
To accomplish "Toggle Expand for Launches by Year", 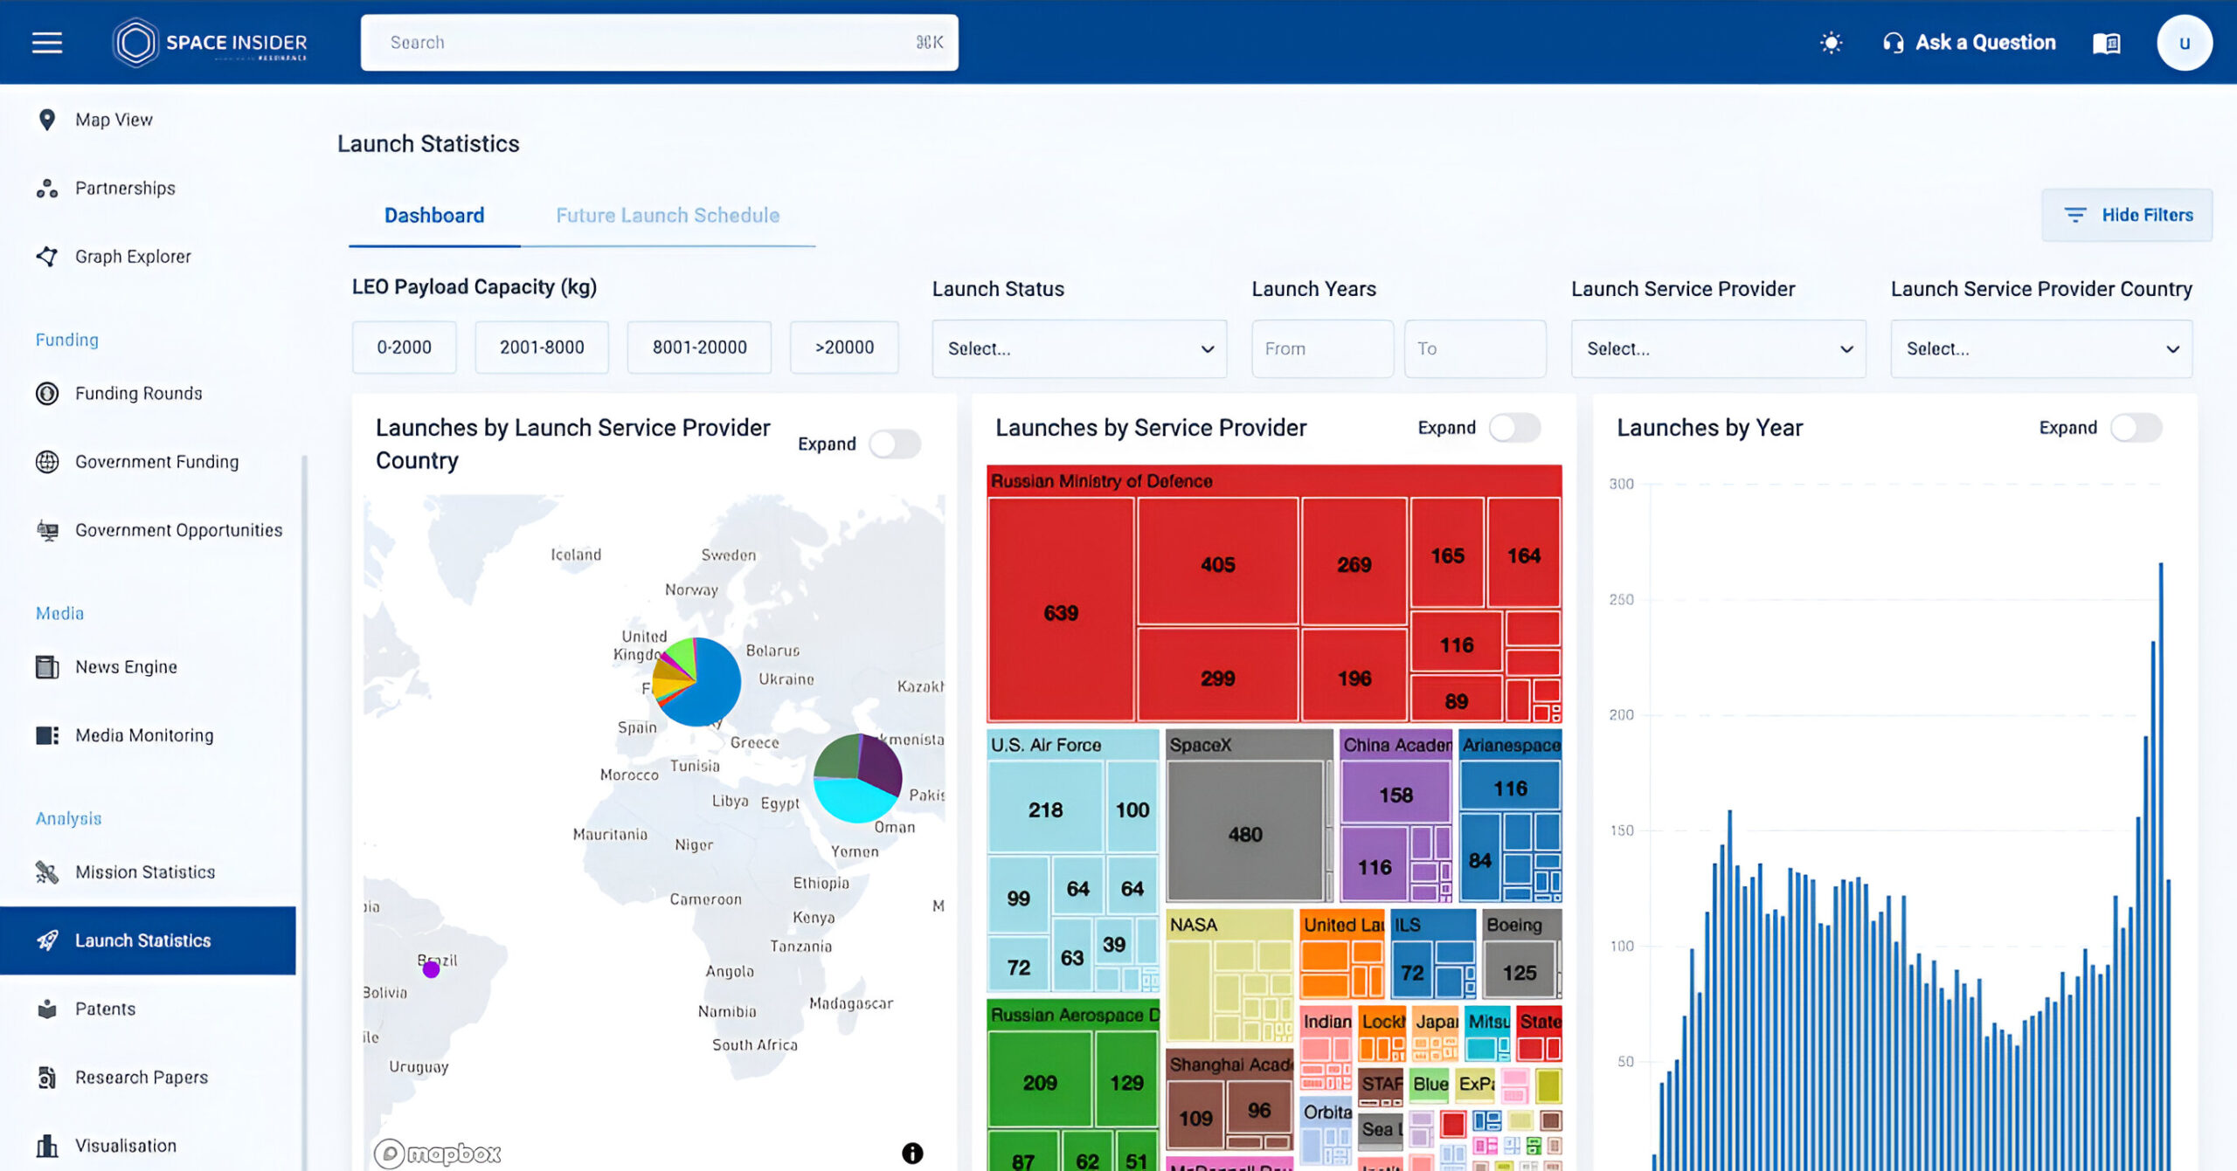I will coord(2136,427).
